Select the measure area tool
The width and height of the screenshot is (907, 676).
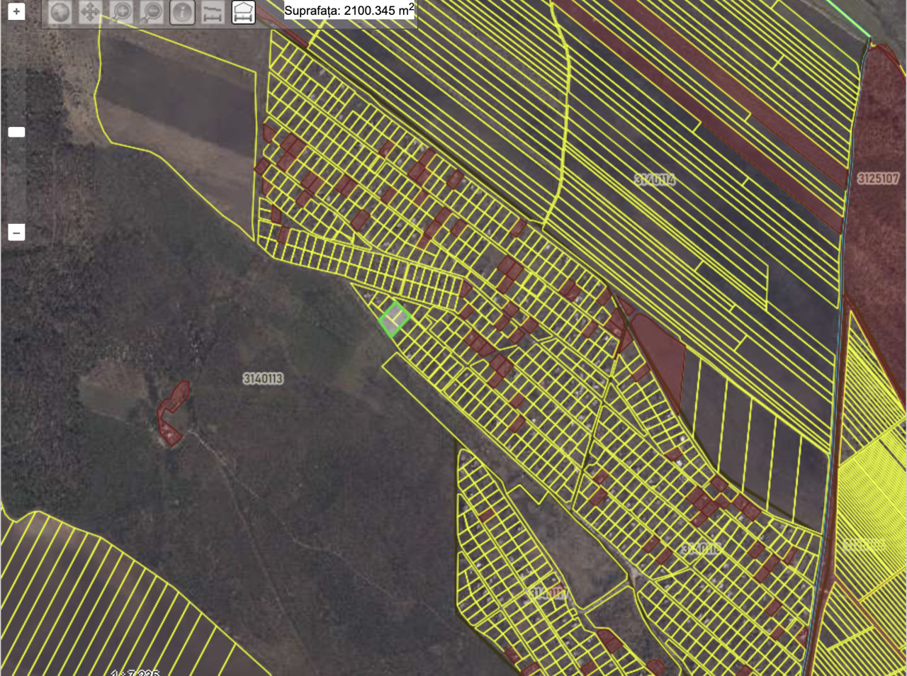pos(243,12)
